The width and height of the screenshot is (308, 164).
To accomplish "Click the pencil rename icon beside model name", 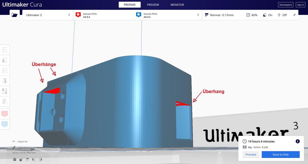I will pos(14,147).
